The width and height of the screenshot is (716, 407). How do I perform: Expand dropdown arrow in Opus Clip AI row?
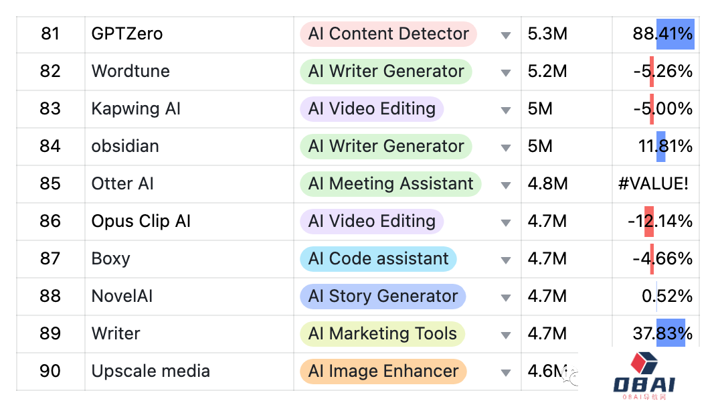(505, 222)
